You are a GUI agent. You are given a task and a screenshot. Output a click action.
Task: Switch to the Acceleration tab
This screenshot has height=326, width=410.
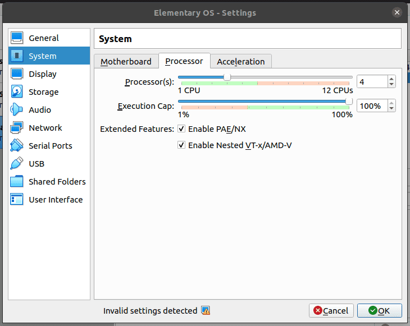240,62
